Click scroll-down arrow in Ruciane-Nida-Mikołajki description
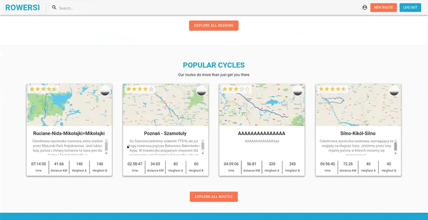This screenshot has height=220, width=428. (107, 153)
